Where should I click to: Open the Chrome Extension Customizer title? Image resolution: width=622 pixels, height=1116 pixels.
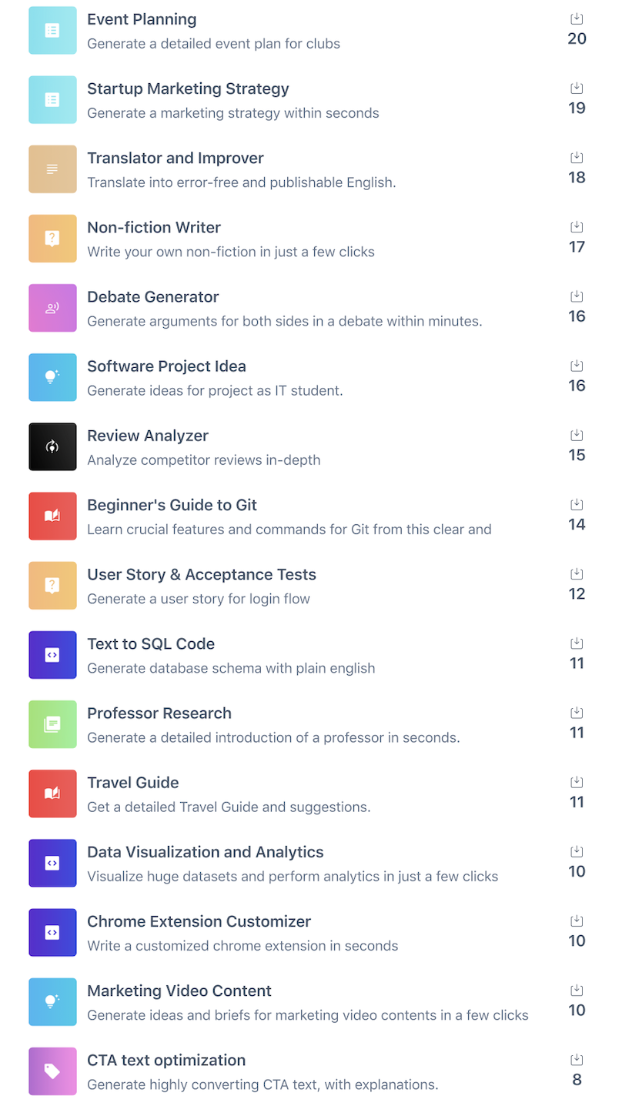pyautogui.click(x=199, y=921)
